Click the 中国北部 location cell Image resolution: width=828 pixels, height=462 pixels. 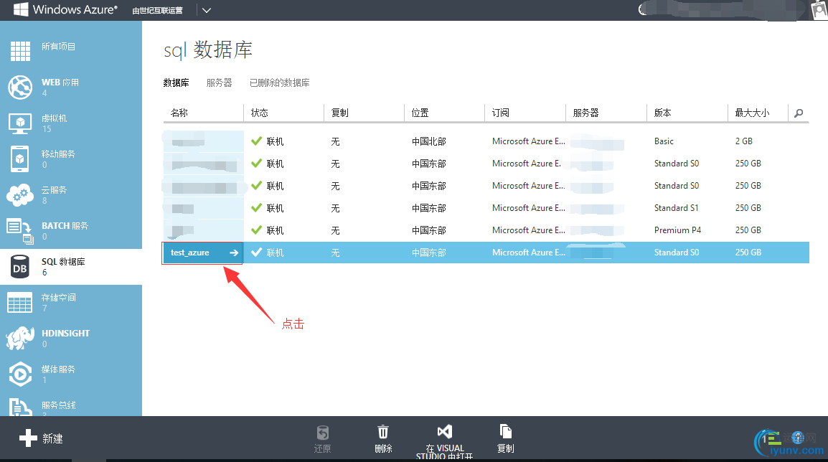pos(429,141)
